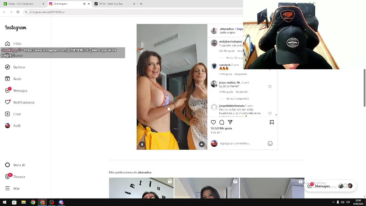Open Explorar in the sidebar
The width and height of the screenshot is (366, 206).
15,67
